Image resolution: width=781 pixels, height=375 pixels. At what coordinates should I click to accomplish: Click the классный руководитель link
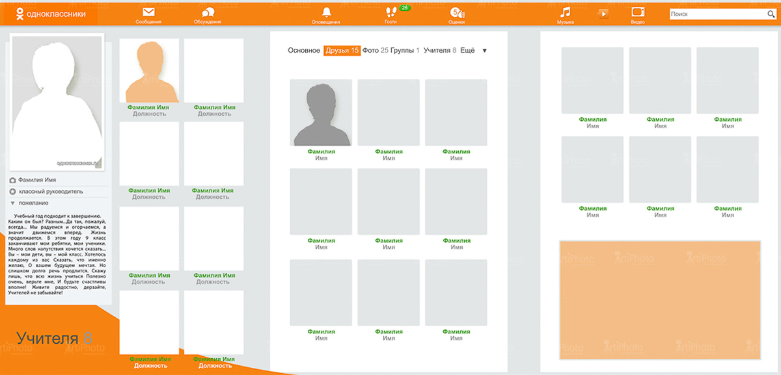coord(51,192)
